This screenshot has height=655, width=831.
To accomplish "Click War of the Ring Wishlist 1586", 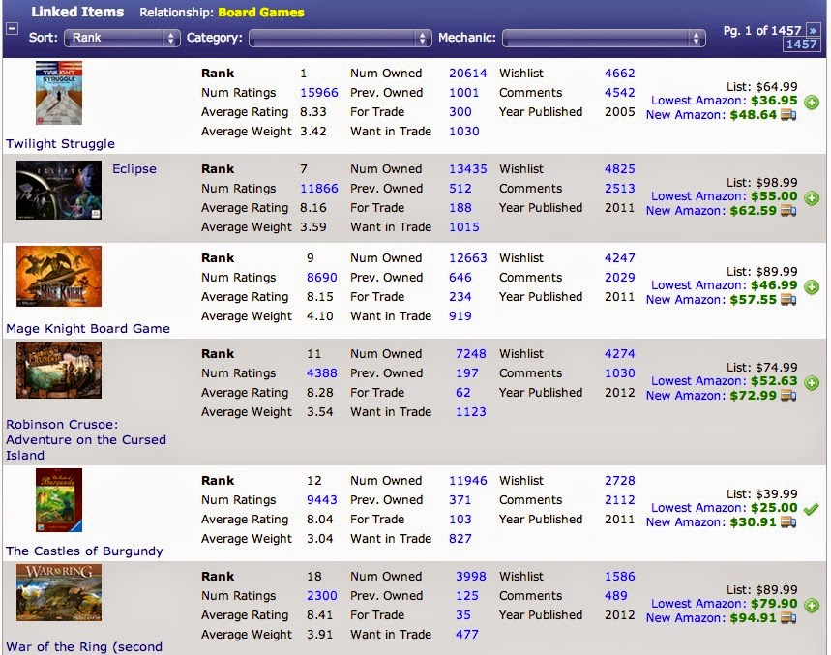I will click(x=619, y=577).
